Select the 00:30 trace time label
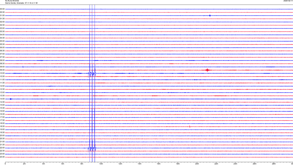Image resolution: width=293 pixels, height=165 pixels. tap(2, 12)
